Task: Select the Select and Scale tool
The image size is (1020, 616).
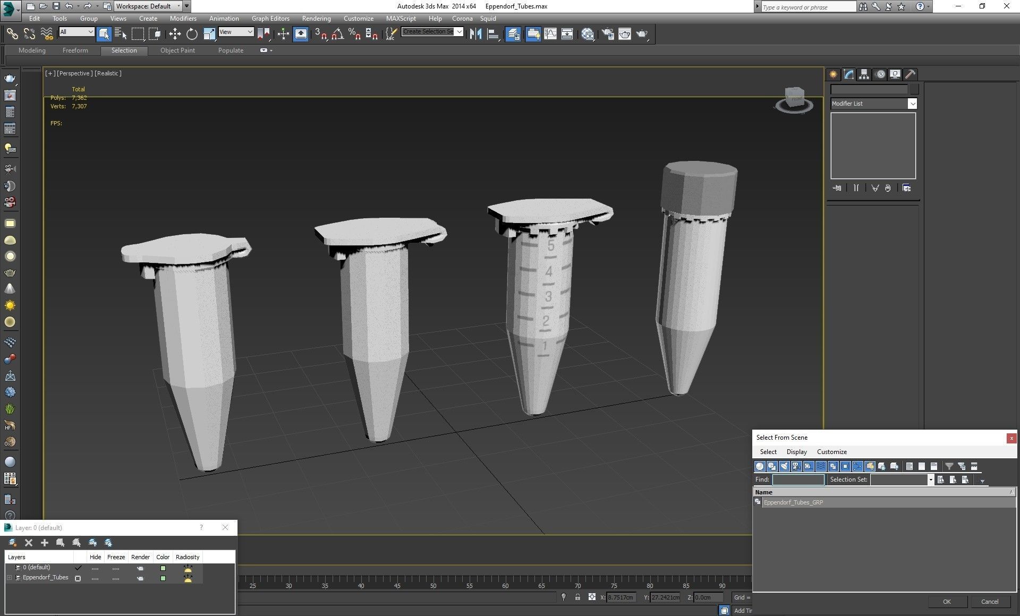Action: 209,34
